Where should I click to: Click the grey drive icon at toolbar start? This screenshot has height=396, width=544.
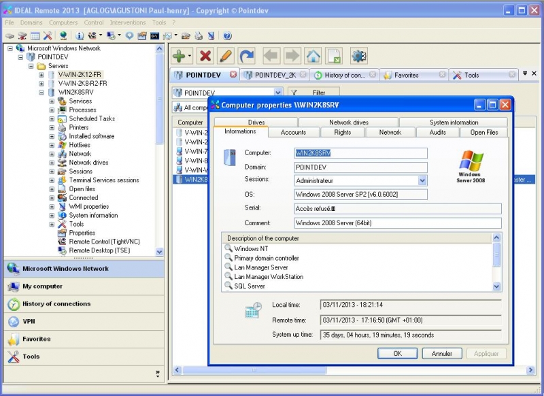coord(10,36)
